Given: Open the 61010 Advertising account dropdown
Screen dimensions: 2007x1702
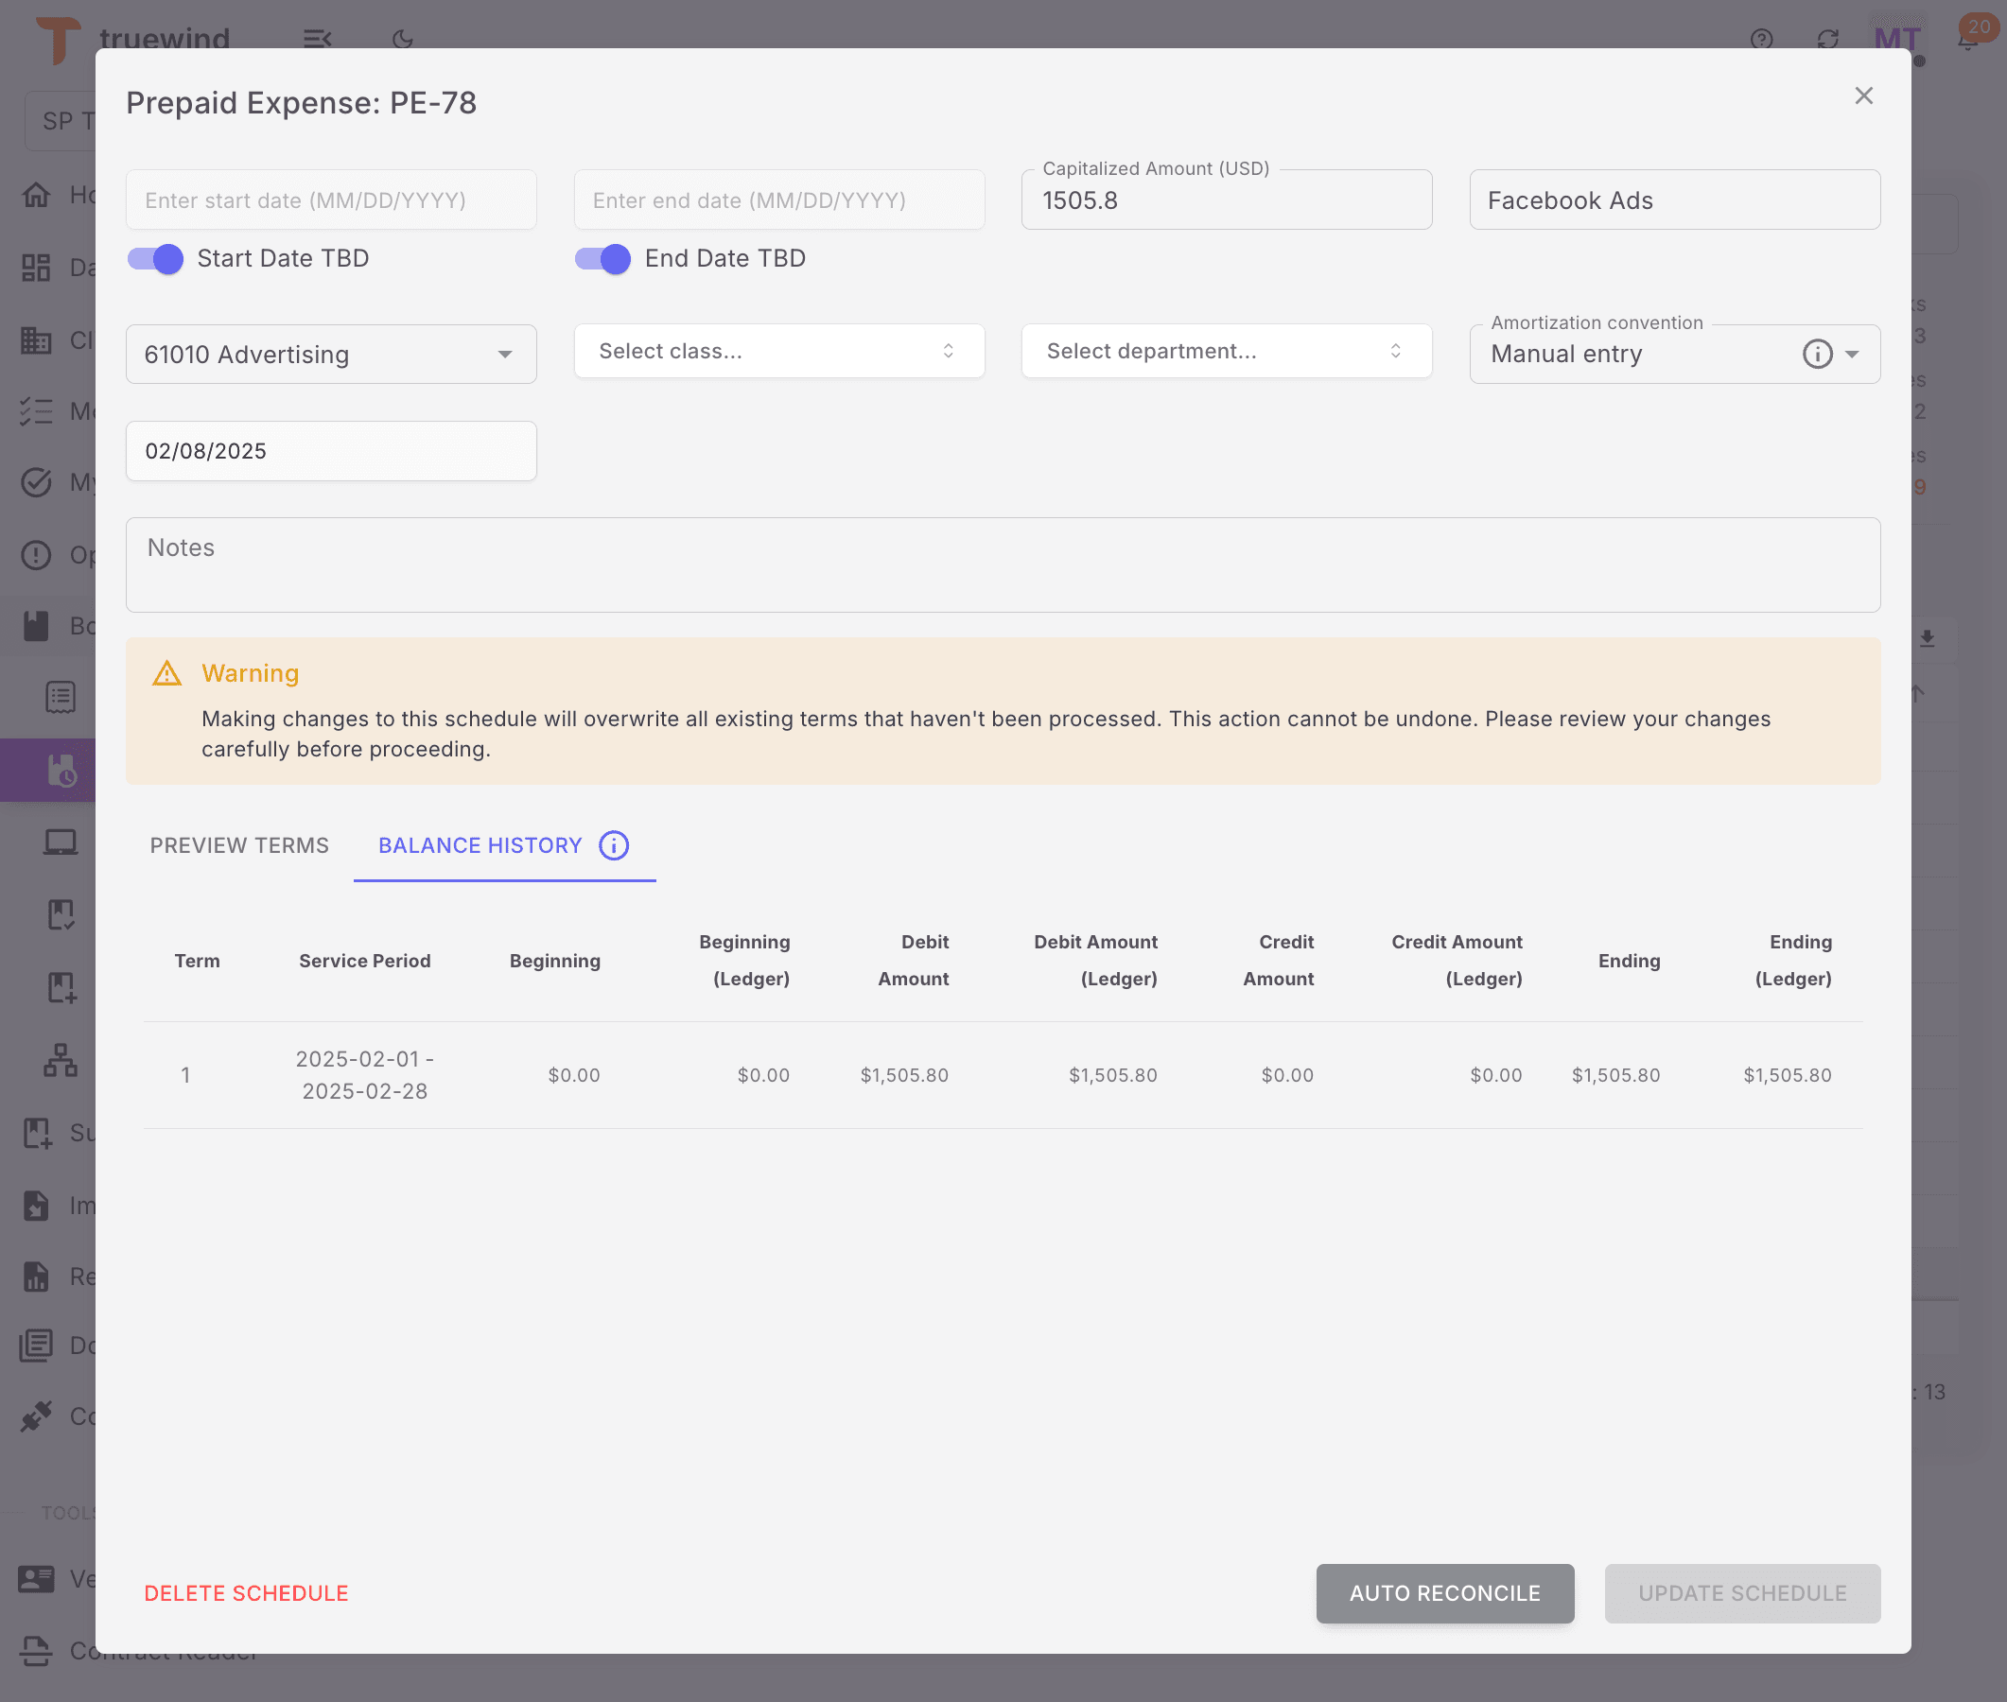Looking at the screenshot, I should point(506,354).
